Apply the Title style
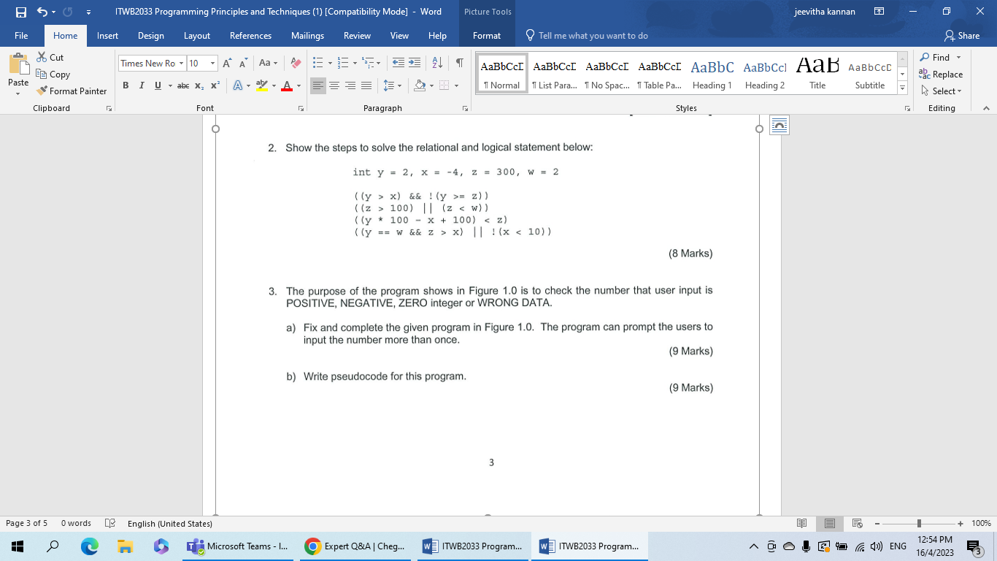The height and width of the screenshot is (561, 997). coord(817,74)
